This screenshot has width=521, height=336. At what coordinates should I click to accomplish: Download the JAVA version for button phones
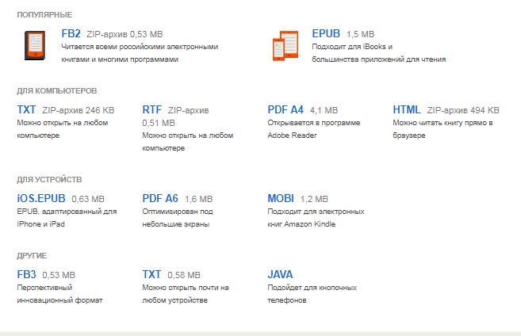click(281, 274)
